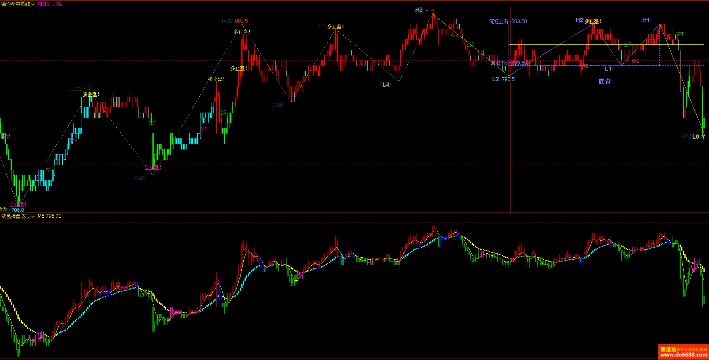The image size is (709, 360).
Task: Click the 786.0 bottom price label
Action: [x=17, y=210]
